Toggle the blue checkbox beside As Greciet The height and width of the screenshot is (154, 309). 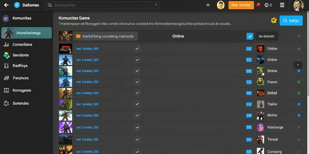[250, 36]
